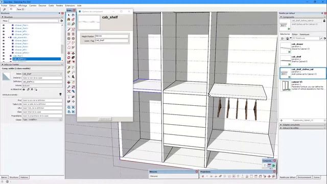The width and height of the screenshot is (327, 184).
Task: Select the Orbit camera tool
Action: tap(69, 82)
